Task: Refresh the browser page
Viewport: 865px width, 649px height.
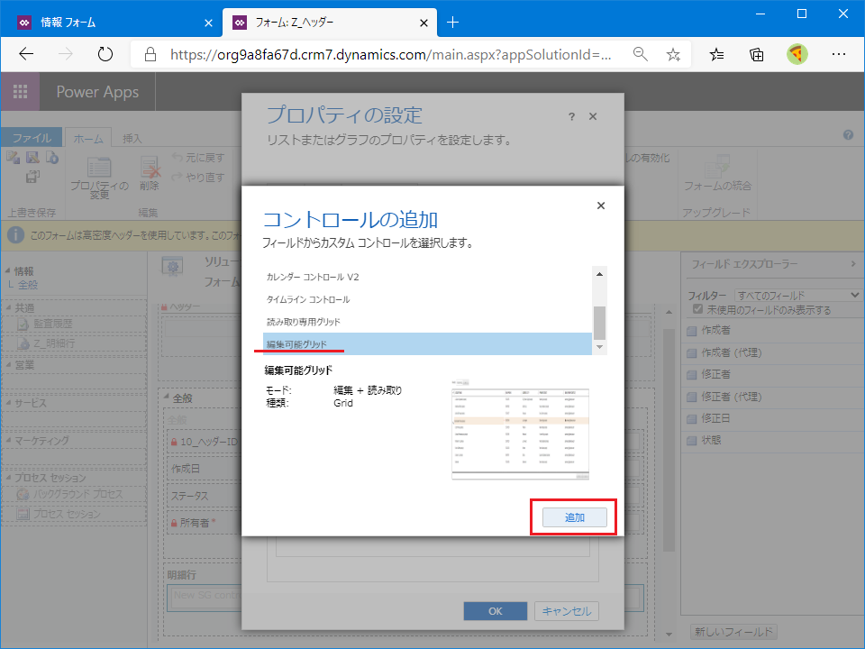Action: click(x=105, y=54)
